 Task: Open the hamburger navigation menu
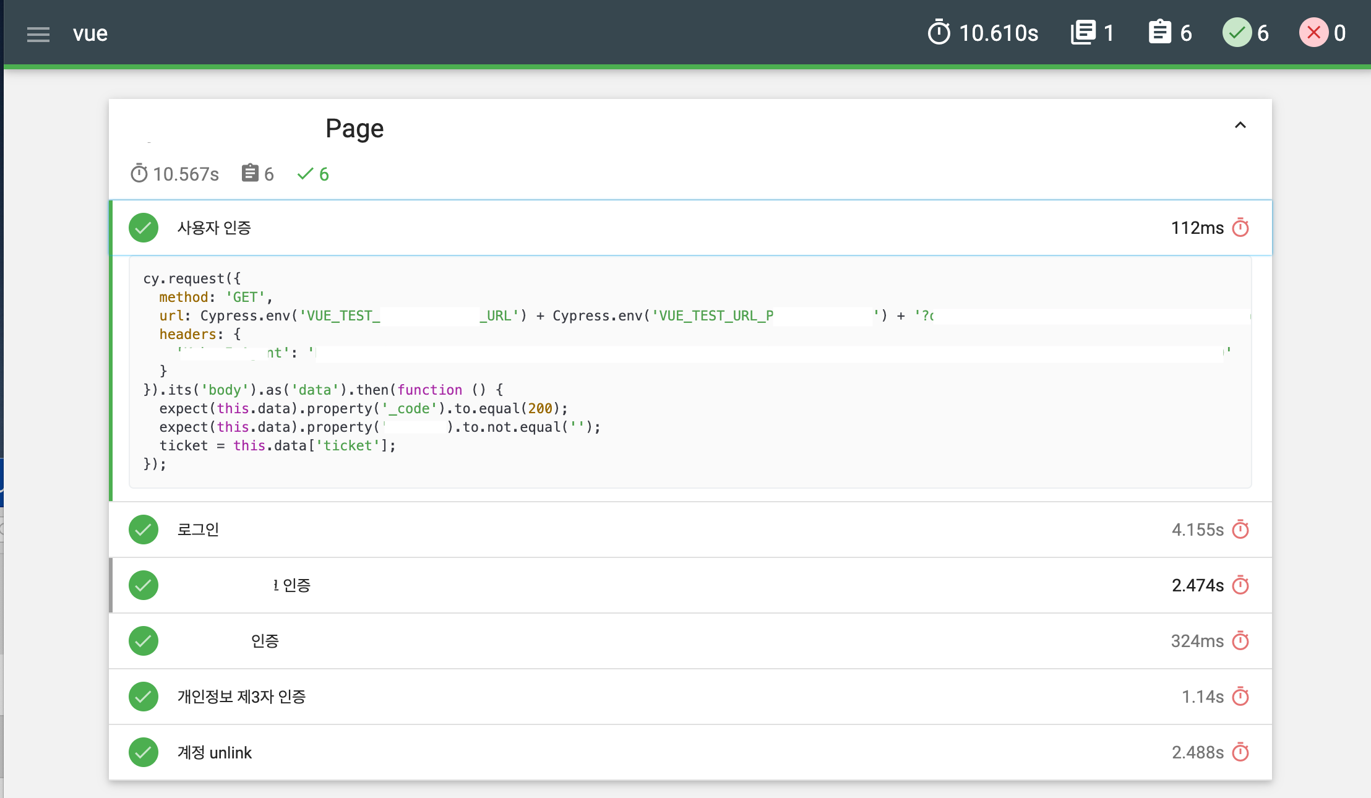tap(38, 34)
